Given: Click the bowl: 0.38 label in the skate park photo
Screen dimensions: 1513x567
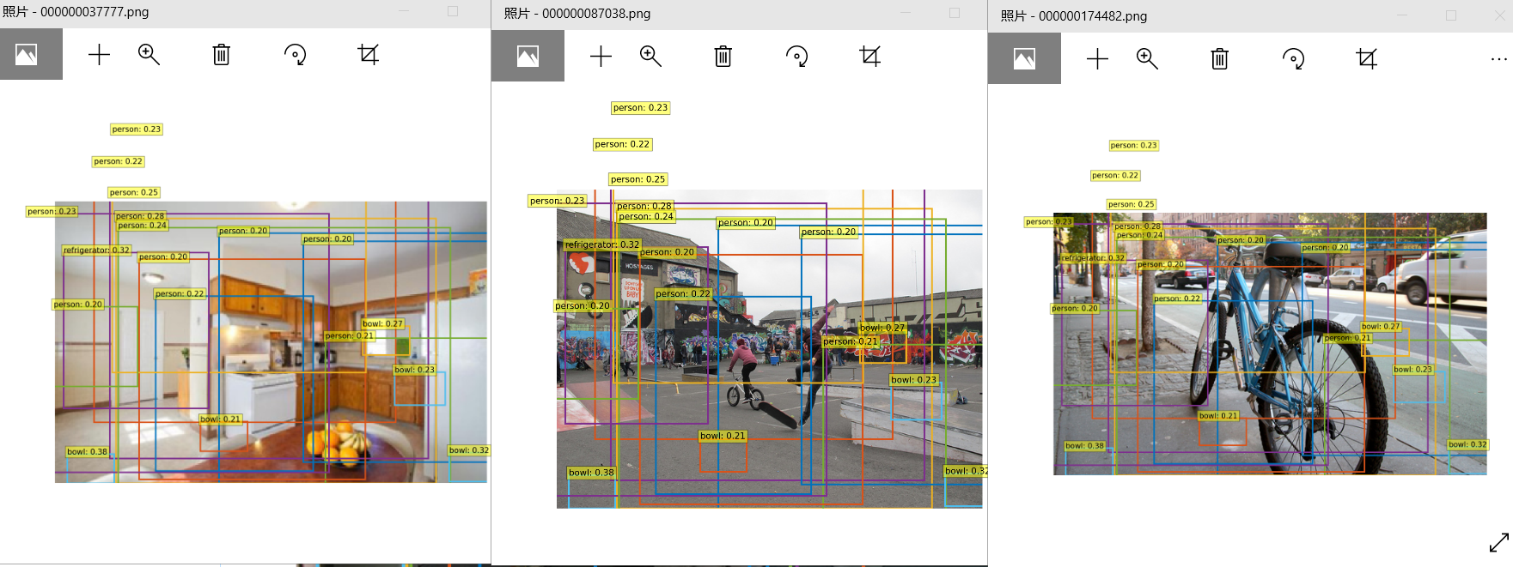Looking at the screenshot, I should [591, 473].
